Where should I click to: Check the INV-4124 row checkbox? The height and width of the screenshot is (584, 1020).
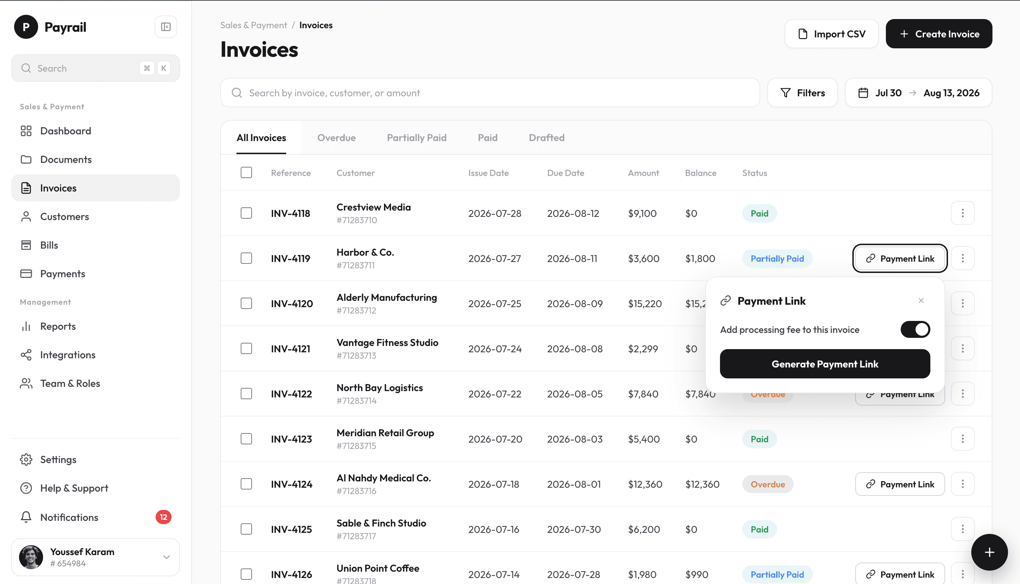tap(246, 484)
